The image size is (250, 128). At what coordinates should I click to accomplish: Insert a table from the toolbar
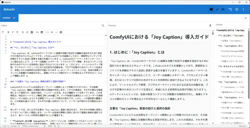pyautogui.click(x=61, y=32)
